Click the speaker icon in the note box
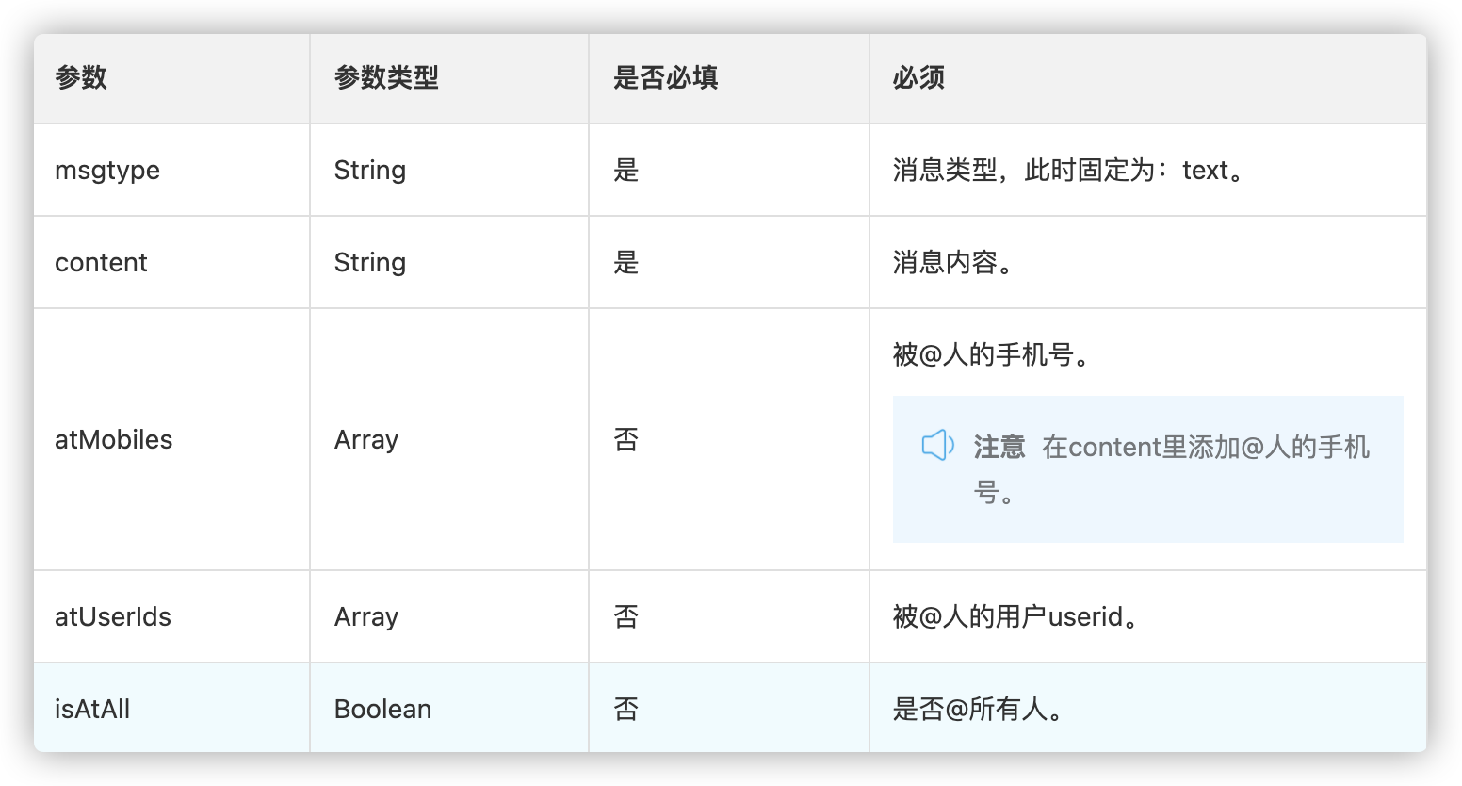 coord(937,446)
